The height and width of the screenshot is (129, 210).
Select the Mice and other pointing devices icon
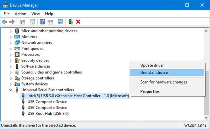[x=17, y=31]
